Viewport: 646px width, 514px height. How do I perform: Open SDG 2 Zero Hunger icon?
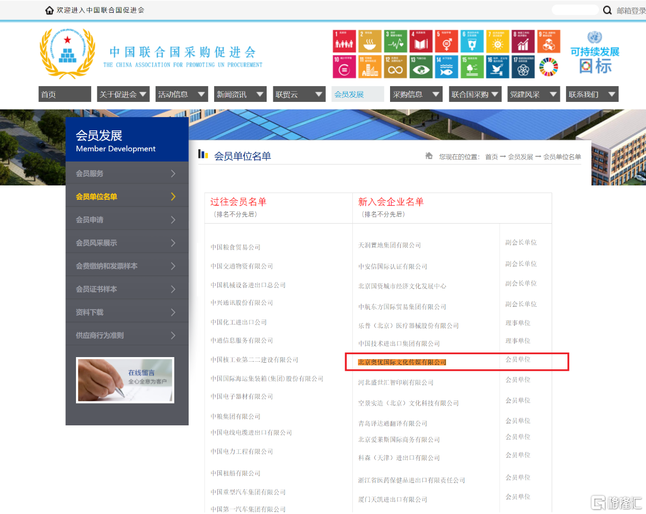pyautogui.click(x=370, y=41)
